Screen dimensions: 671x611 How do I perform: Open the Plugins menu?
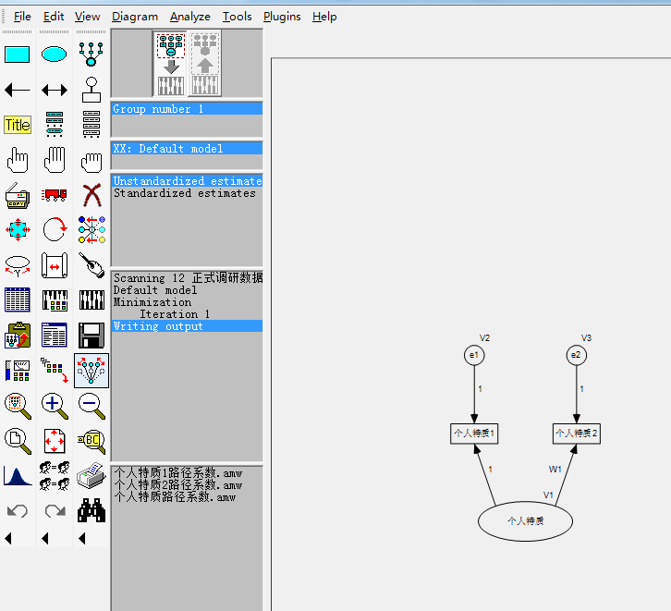282,17
